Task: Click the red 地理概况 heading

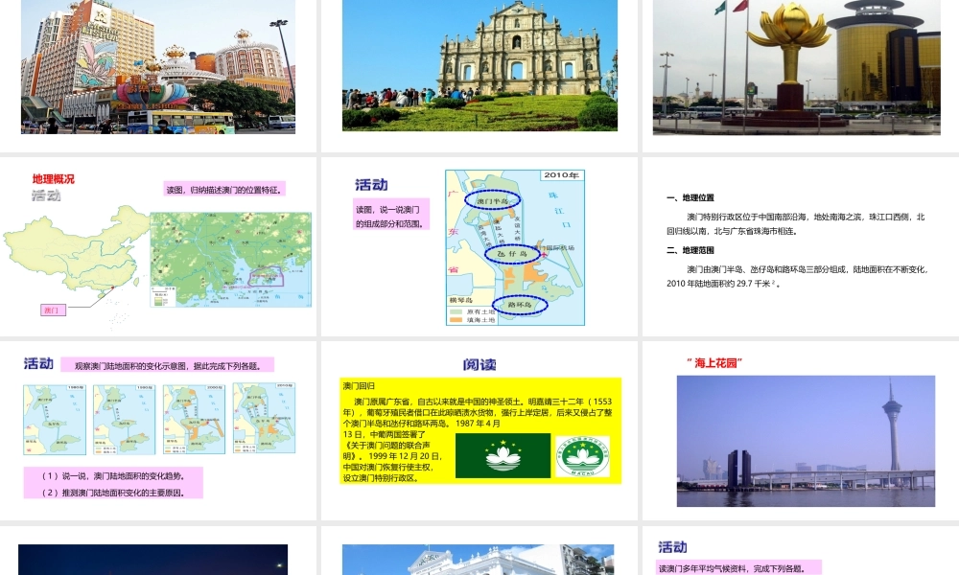Action: tap(53, 179)
